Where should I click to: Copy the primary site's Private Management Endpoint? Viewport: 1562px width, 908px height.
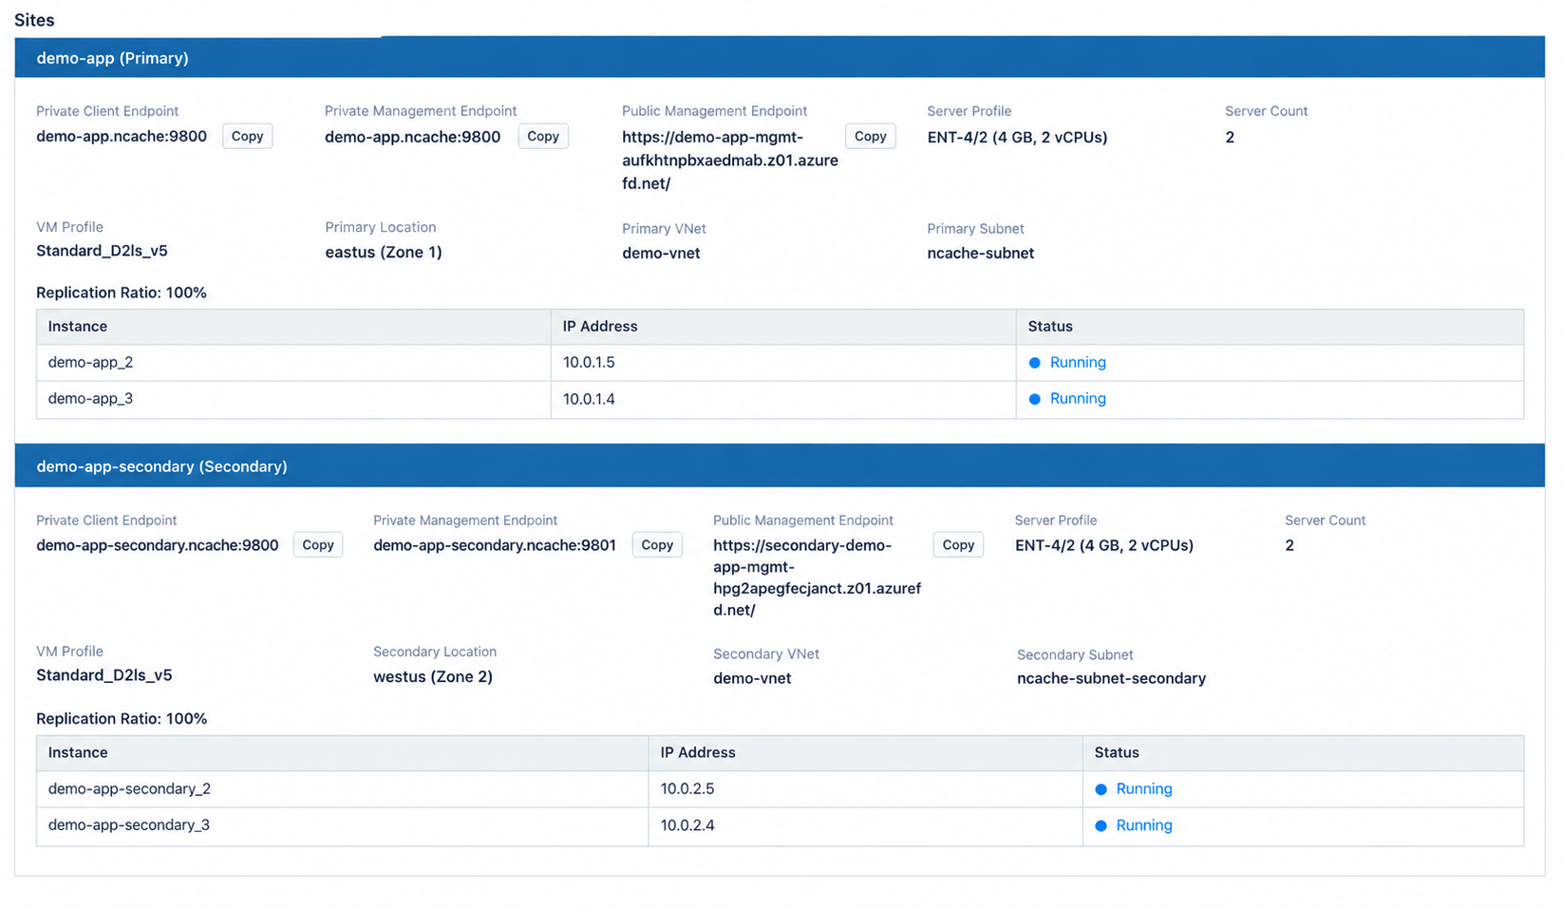(543, 136)
